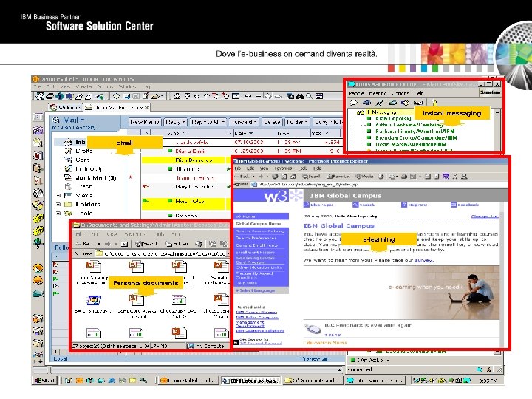Image resolution: width=532 pixels, height=399 pixels.
Task: Expand the Views tree node
Action: coord(58,195)
